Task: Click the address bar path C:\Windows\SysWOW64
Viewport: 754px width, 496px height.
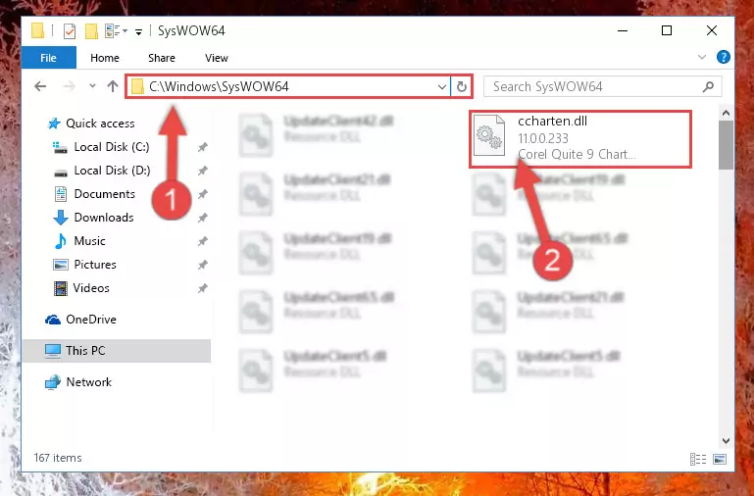Action: click(219, 86)
